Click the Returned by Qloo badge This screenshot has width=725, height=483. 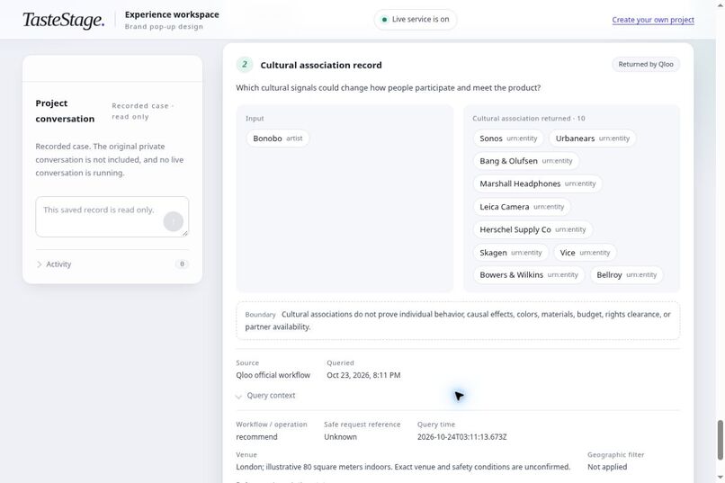click(x=646, y=64)
